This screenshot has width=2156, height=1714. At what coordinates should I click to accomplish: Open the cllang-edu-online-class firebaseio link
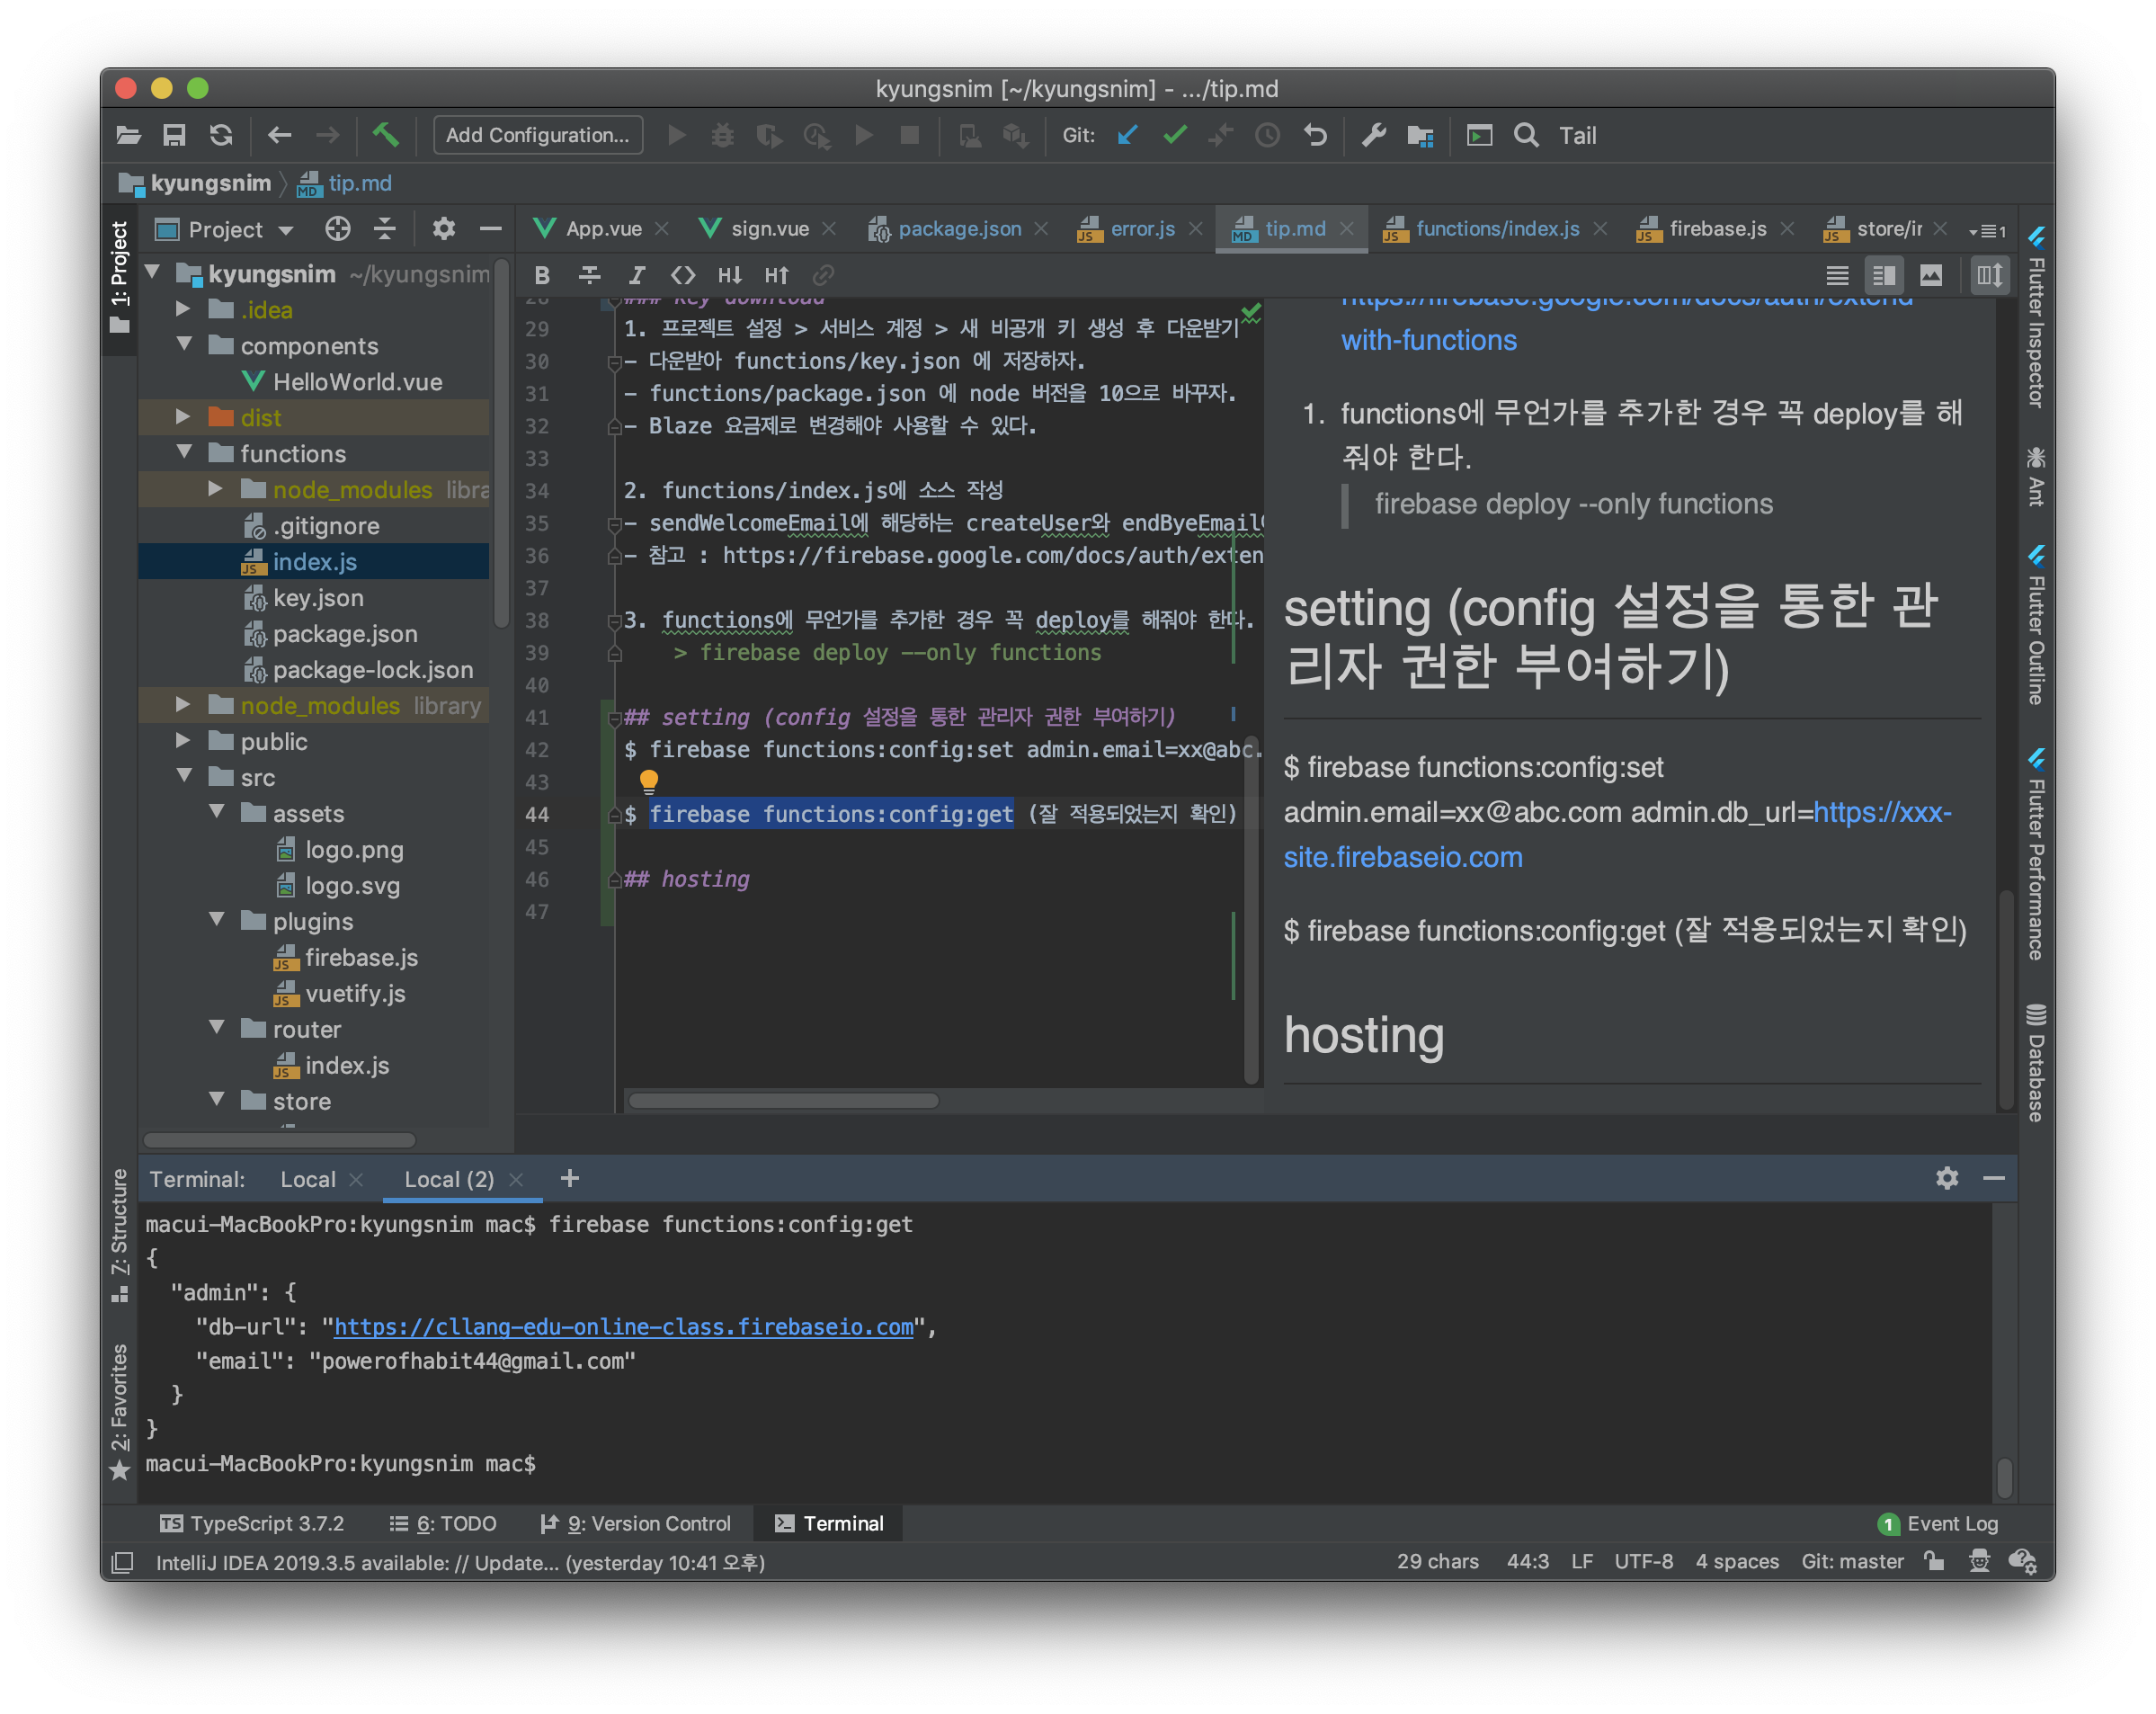623,1326
